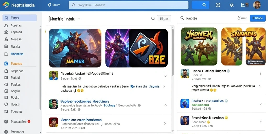The width and height of the screenshot is (268, 134).
Task: Click the blue P Mote button
Action: click(x=258, y=18)
